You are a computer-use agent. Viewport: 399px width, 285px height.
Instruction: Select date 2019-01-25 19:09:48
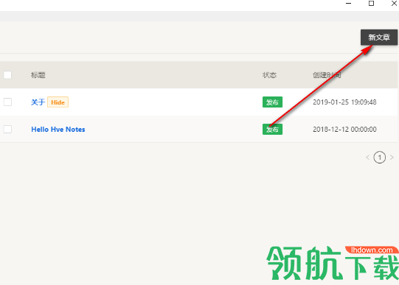pyautogui.click(x=344, y=102)
